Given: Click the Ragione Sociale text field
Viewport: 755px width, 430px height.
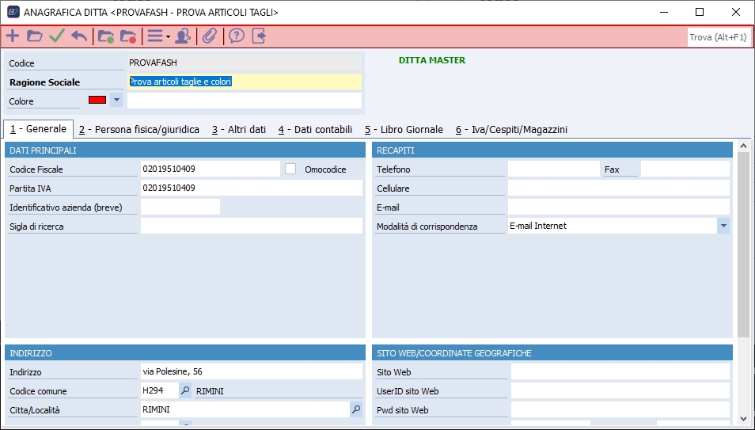Looking at the screenshot, I should 245,82.
